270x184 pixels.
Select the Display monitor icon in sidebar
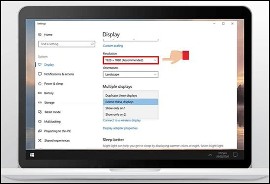tap(40, 65)
